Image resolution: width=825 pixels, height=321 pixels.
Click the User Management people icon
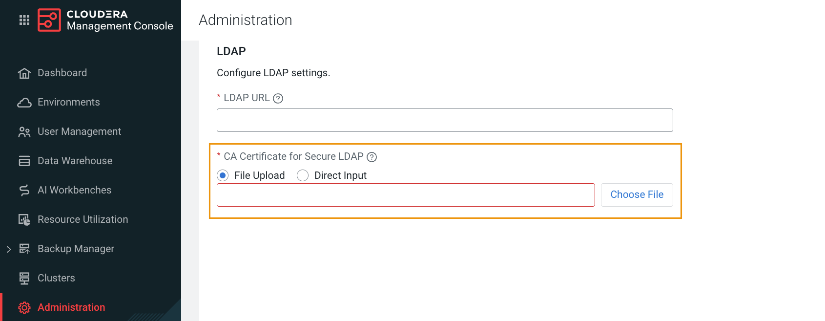[24, 132]
